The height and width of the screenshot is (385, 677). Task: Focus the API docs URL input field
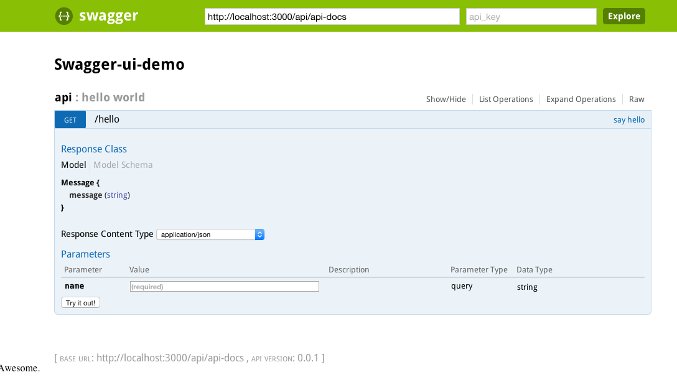pyautogui.click(x=332, y=17)
